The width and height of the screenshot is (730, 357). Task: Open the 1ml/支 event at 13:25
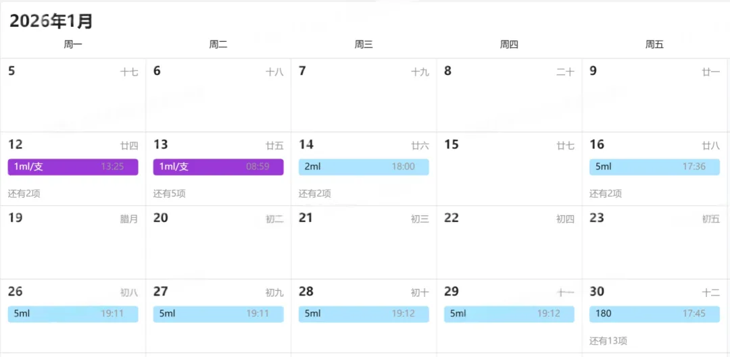click(x=73, y=167)
